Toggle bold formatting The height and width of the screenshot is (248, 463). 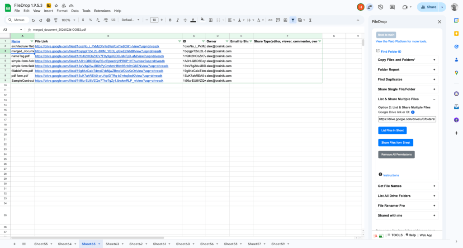pyautogui.click(x=170, y=20)
